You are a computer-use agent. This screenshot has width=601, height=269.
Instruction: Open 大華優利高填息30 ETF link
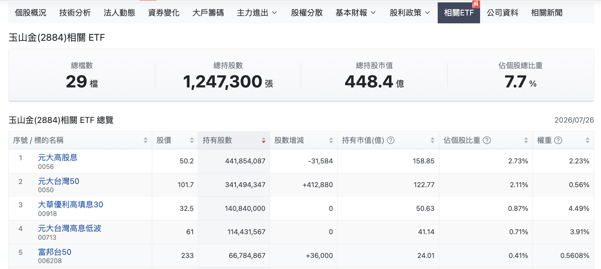(x=71, y=205)
